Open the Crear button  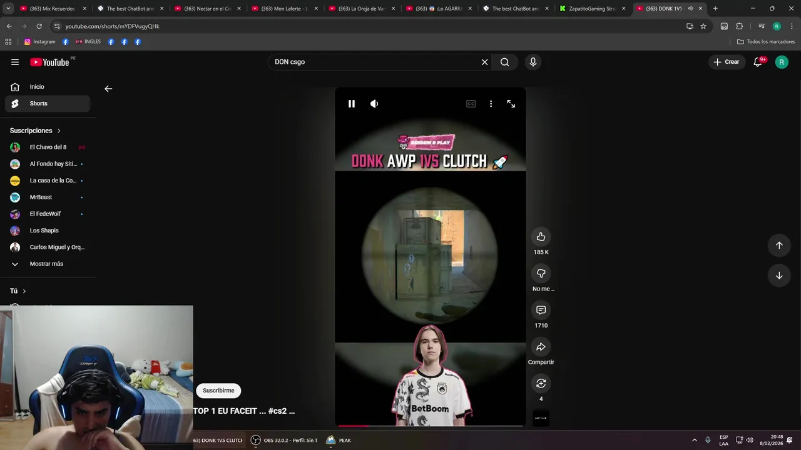pyautogui.click(x=727, y=62)
